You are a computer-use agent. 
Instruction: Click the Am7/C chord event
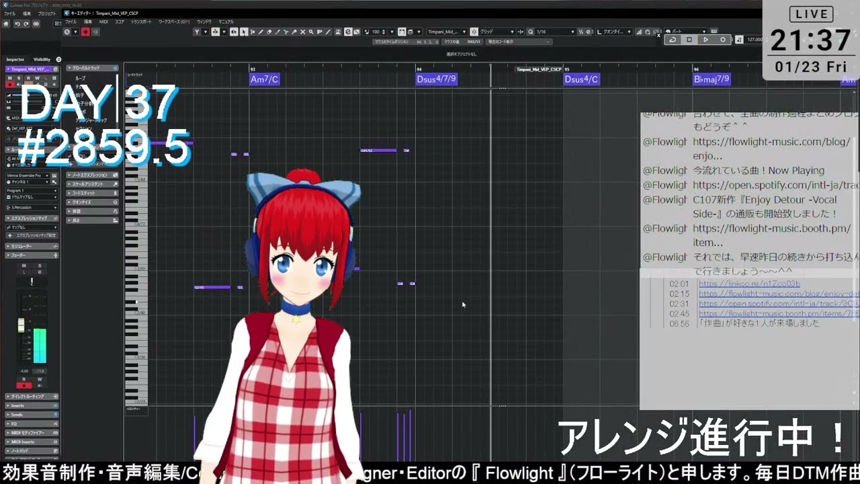[x=264, y=79]
